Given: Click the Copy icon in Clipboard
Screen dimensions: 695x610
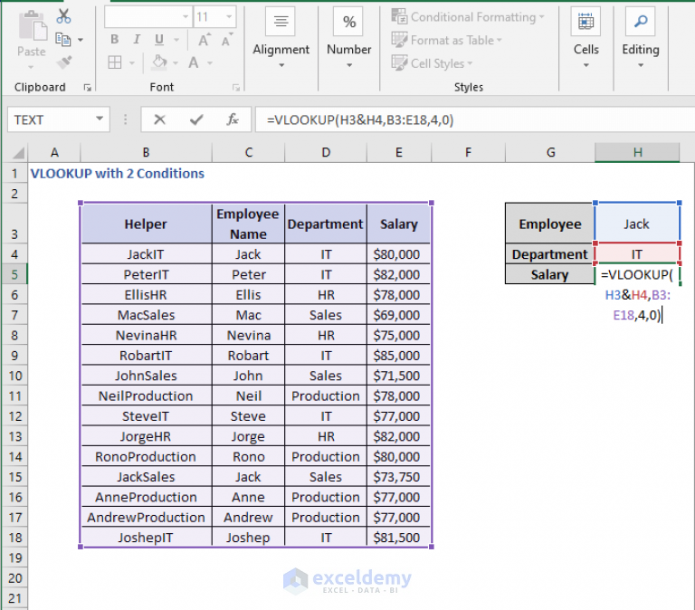Looking at the screenshot, I should (63, 39).
